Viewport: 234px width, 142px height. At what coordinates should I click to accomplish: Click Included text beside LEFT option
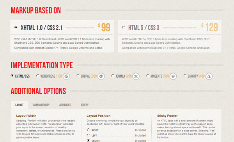[140, 135]
